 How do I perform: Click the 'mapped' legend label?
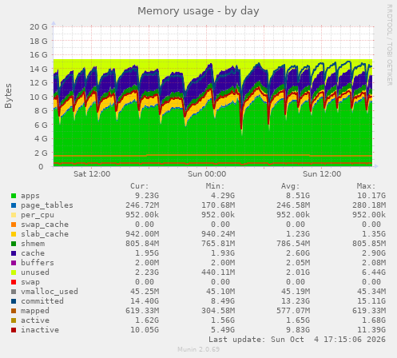[35, 311]
